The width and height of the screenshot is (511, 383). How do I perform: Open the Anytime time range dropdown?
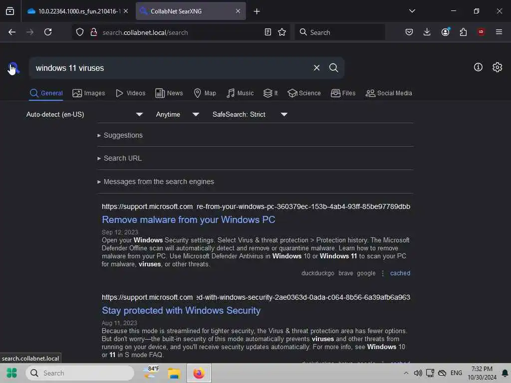pos(177,114)
